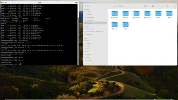Screen dimensions: 178x100
Task: Click the 'Locations' sidebar section header
Action: pyautogui.click(x=87, y=27)
